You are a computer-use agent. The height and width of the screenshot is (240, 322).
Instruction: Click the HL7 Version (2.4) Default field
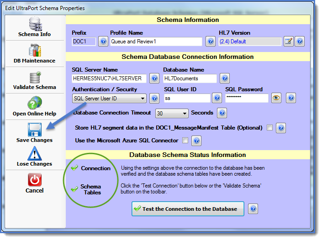(250, 42)
